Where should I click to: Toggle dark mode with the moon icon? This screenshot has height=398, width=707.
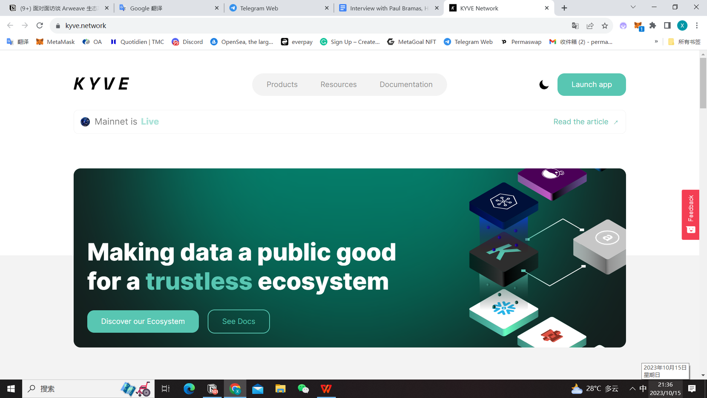tap(543, 84)
